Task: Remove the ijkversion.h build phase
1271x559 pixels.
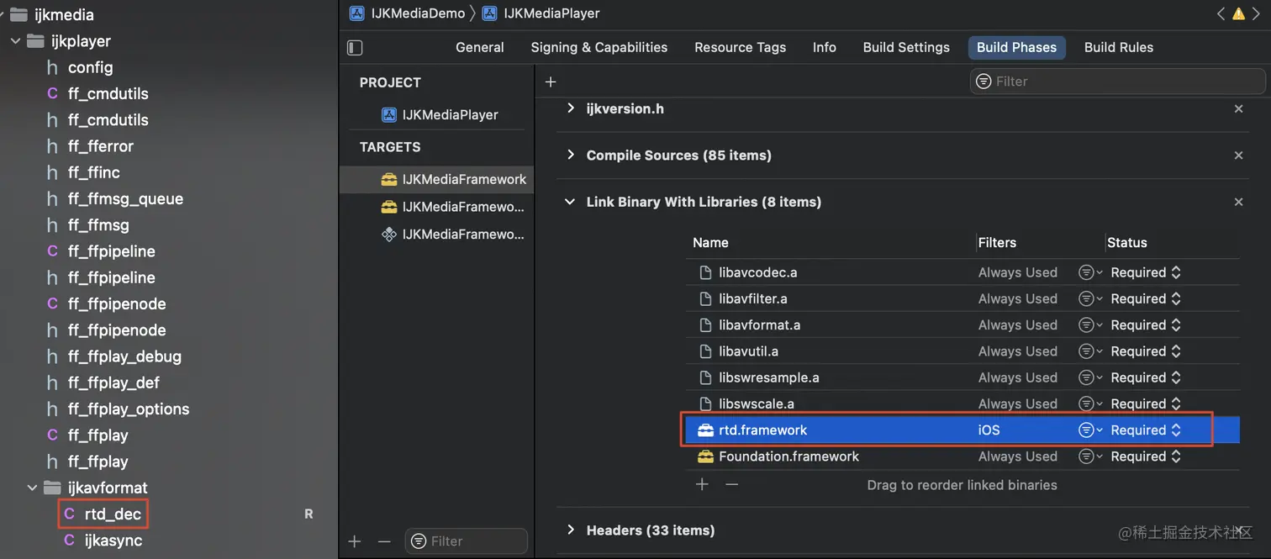Action: pyautogui.click(x=1238, y=108)
